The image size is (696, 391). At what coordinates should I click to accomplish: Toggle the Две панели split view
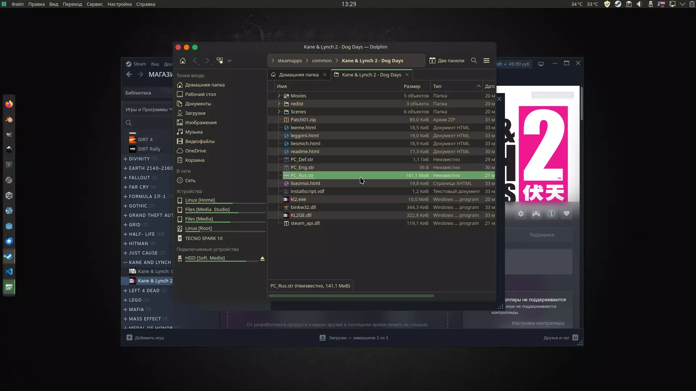click(x=447, y=60)
